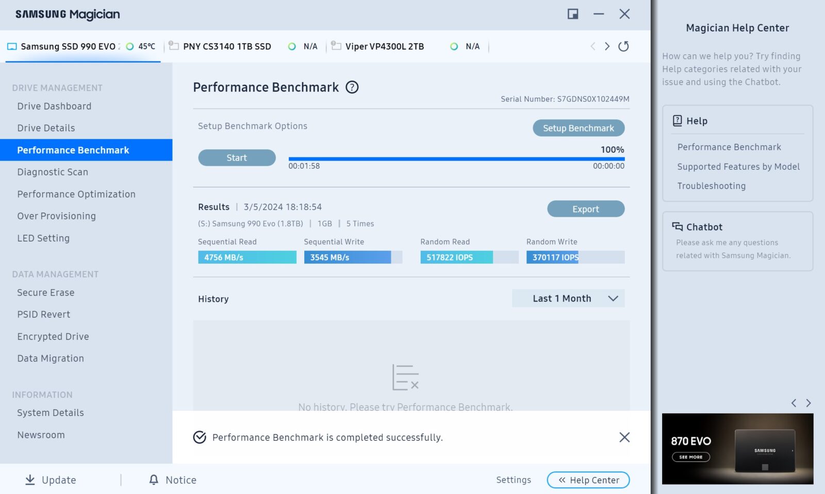
Task: Switch to PNY CS3140 1TB SSD tab
Action: point(227,46)
